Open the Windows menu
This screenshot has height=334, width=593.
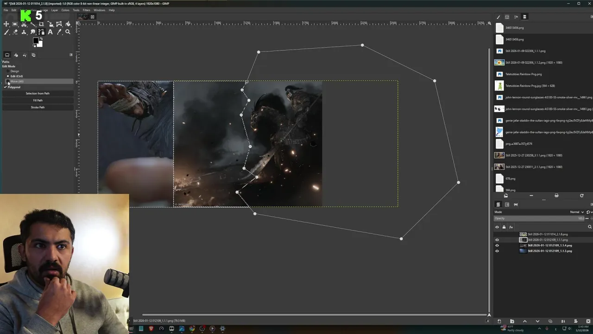(100, 10)
